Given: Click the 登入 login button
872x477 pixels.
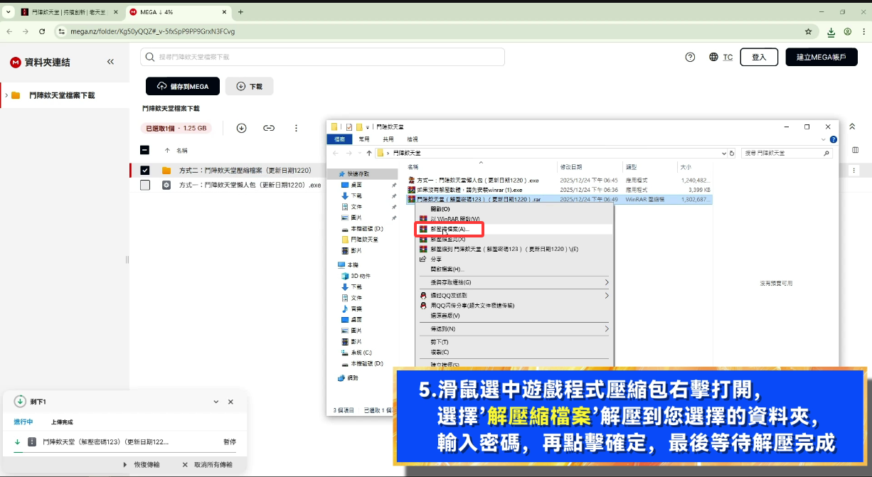Looking at the screenshot, I should click(x=759, y=57).
